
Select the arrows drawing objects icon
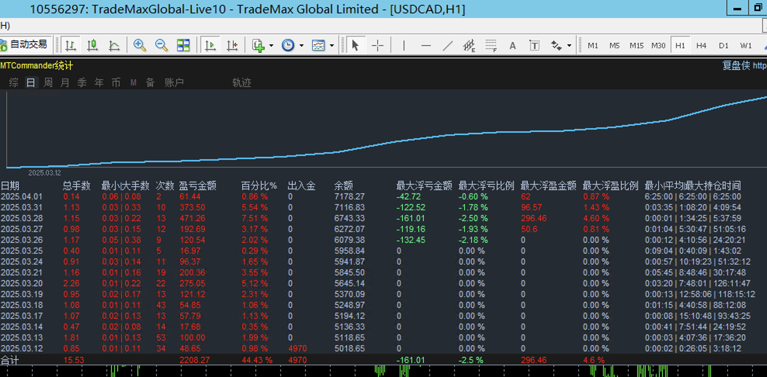pyautogui.click(x=556, y=45)
